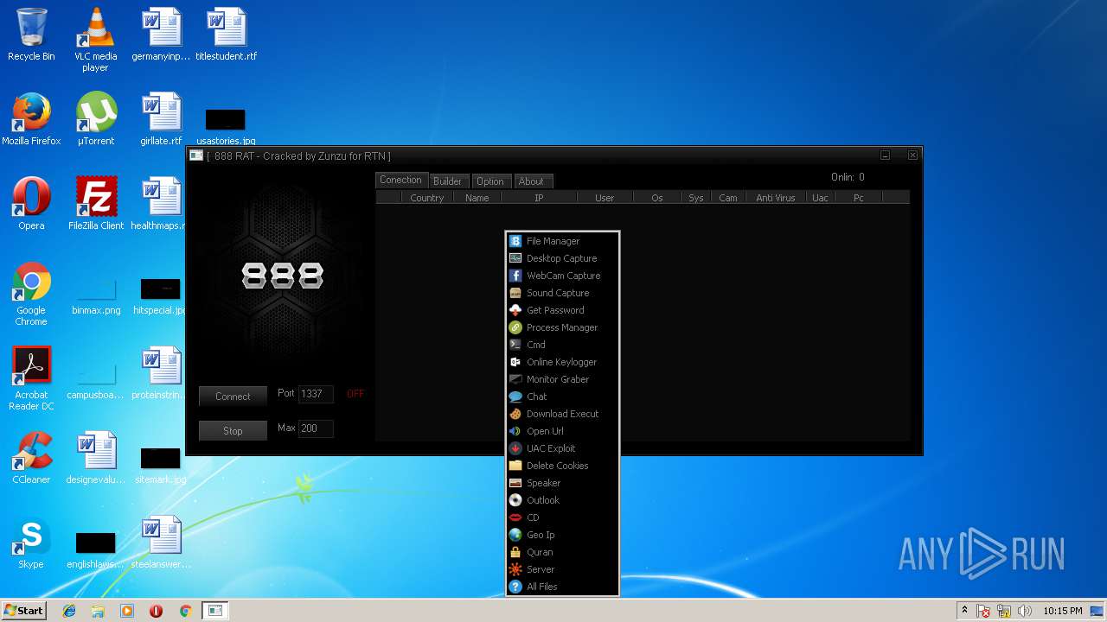Click the Open Url speaker icon
The width and height of the screenshot is (1107, 622).
click(515, 431)
